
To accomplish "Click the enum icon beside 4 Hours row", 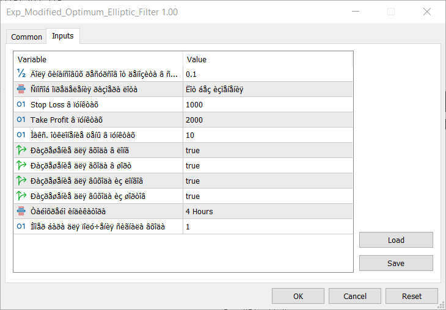I will (x=21, y=211).
